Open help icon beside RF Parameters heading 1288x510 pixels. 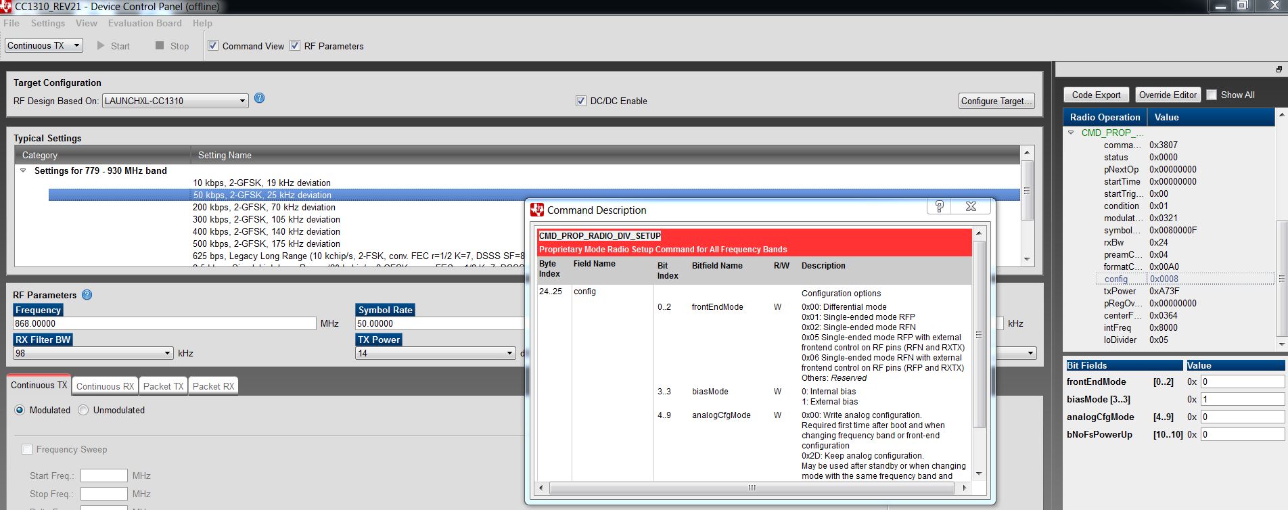87,295
